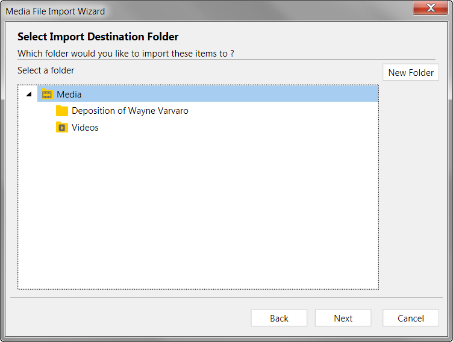Click empty area of the folder tree

(198, 211)
